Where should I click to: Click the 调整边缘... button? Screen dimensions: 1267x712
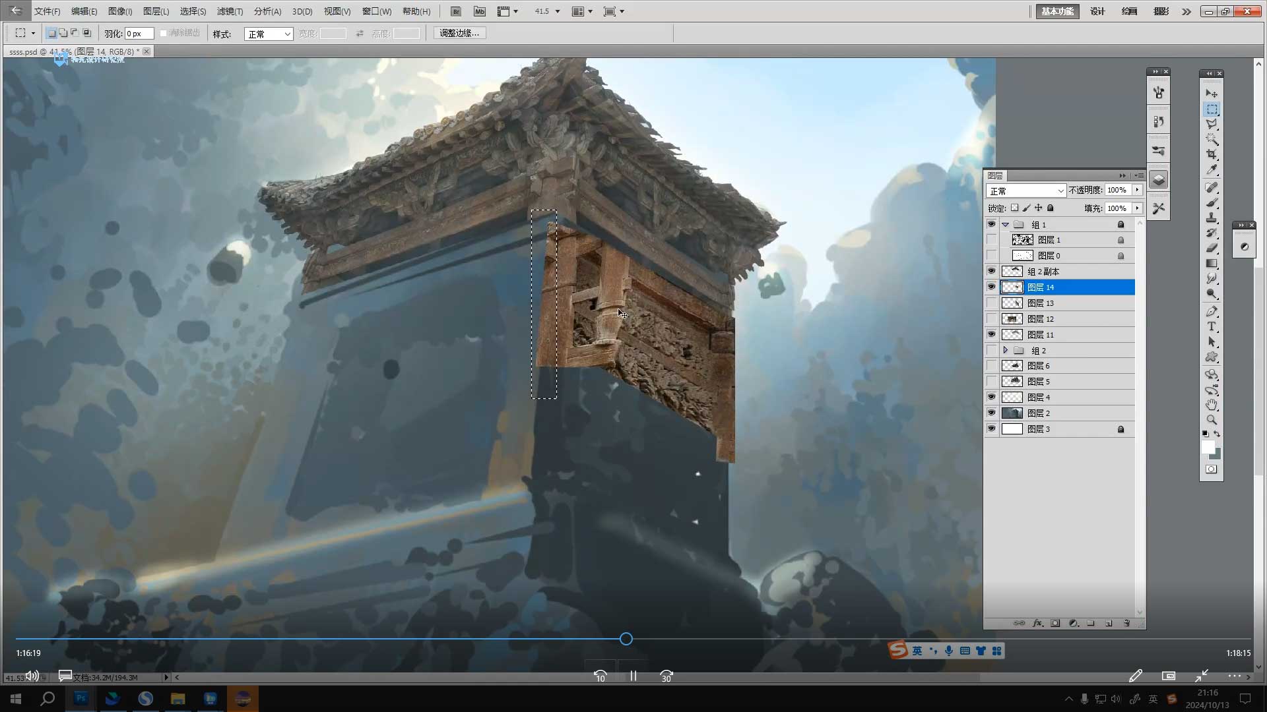(459, 33)
